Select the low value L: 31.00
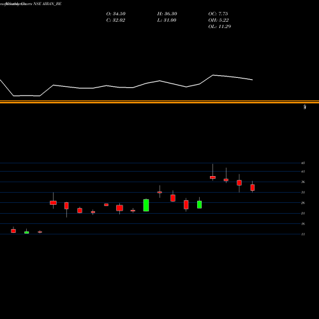This screenshot has height=319, width=319. (x=167, y=20)
